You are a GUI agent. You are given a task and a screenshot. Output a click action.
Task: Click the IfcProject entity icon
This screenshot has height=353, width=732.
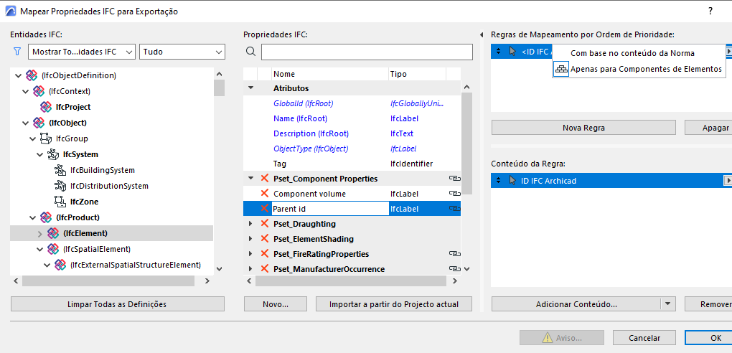[x=47, y=107]
